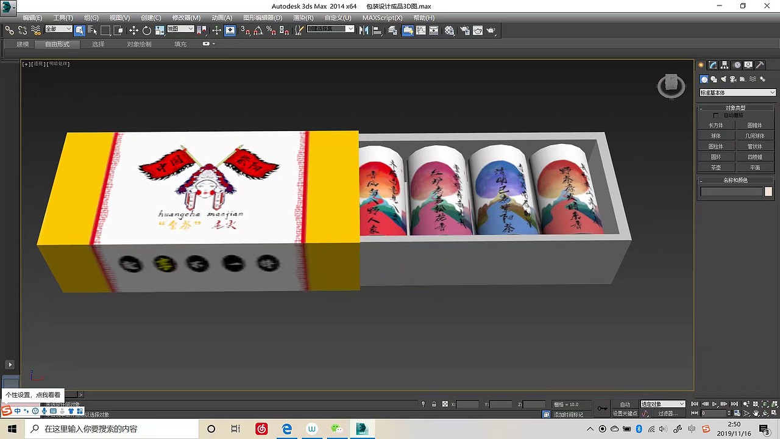Viewport: 780px width, 439px height.
Task: Activate the Select and Move tool
Action: pos(133,30)
